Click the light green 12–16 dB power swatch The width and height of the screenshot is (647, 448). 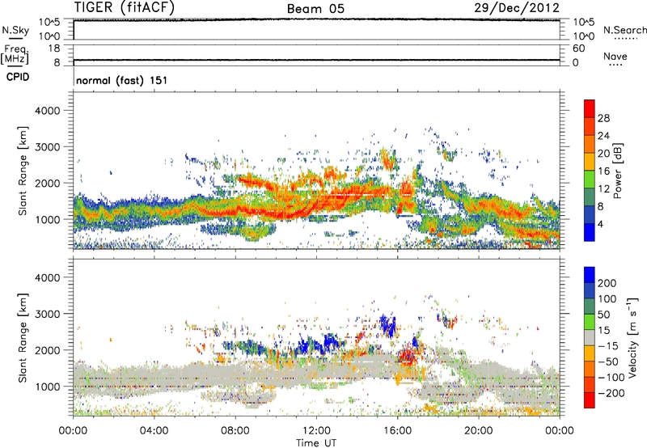coord(590,179)
